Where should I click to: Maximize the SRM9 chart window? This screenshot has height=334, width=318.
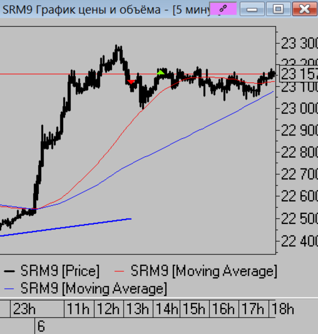[x=278, y=9]
